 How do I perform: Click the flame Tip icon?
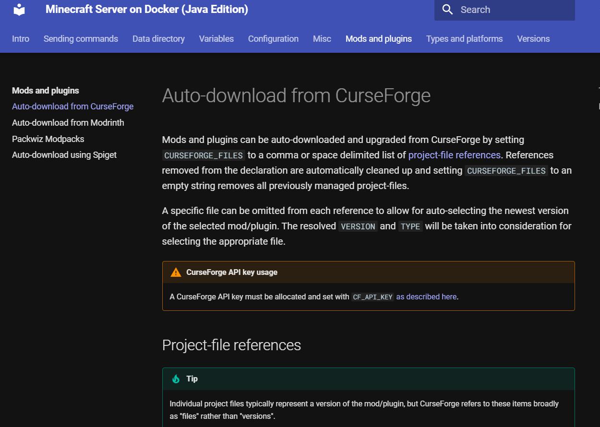176,379
